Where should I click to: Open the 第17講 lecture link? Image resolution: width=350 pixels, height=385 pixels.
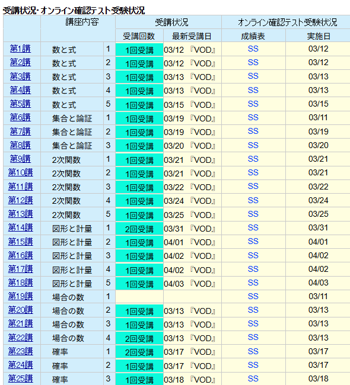click(20, 269)
